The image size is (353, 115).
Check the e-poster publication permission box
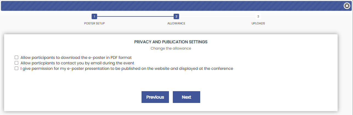(x=16, y=68)
